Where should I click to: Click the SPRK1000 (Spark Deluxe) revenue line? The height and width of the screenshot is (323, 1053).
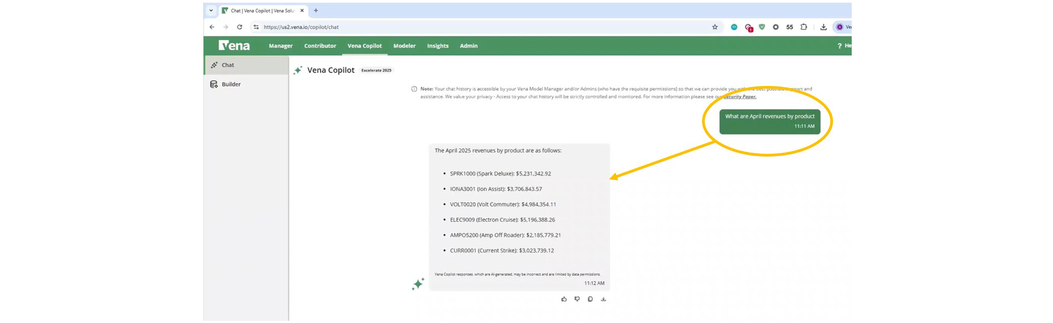500,174
